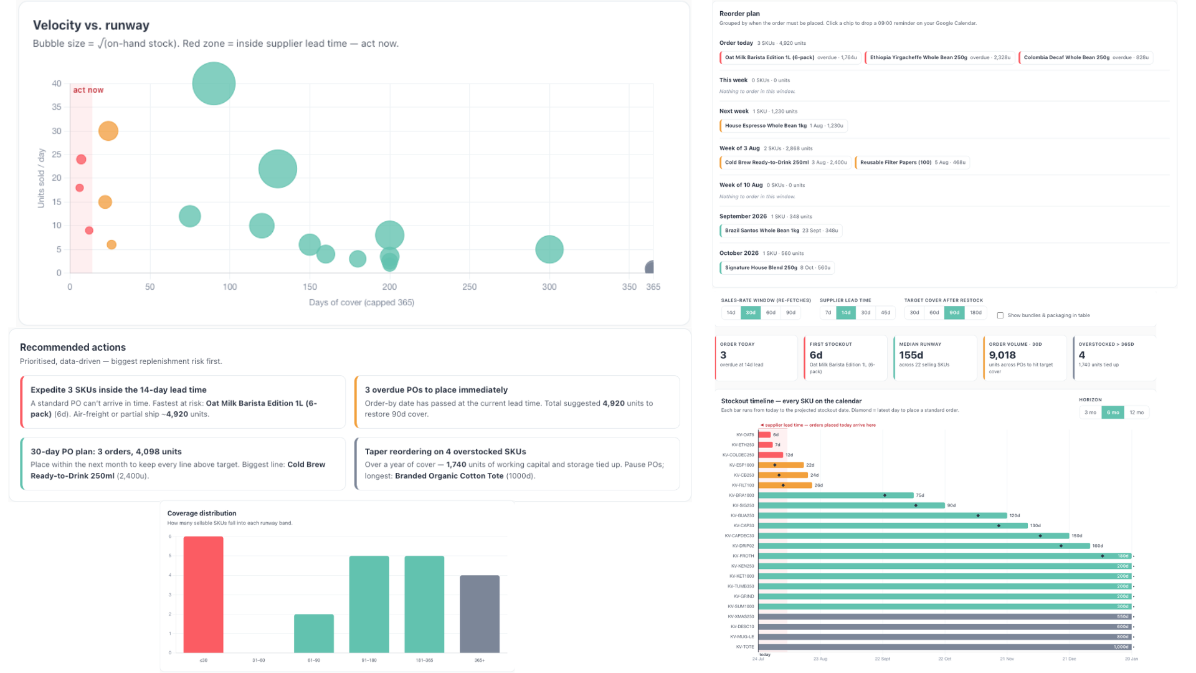Screen dimensions: 1196x673
Task: Click the KV-OAT6 6d stockout bar
Action: 764,435
